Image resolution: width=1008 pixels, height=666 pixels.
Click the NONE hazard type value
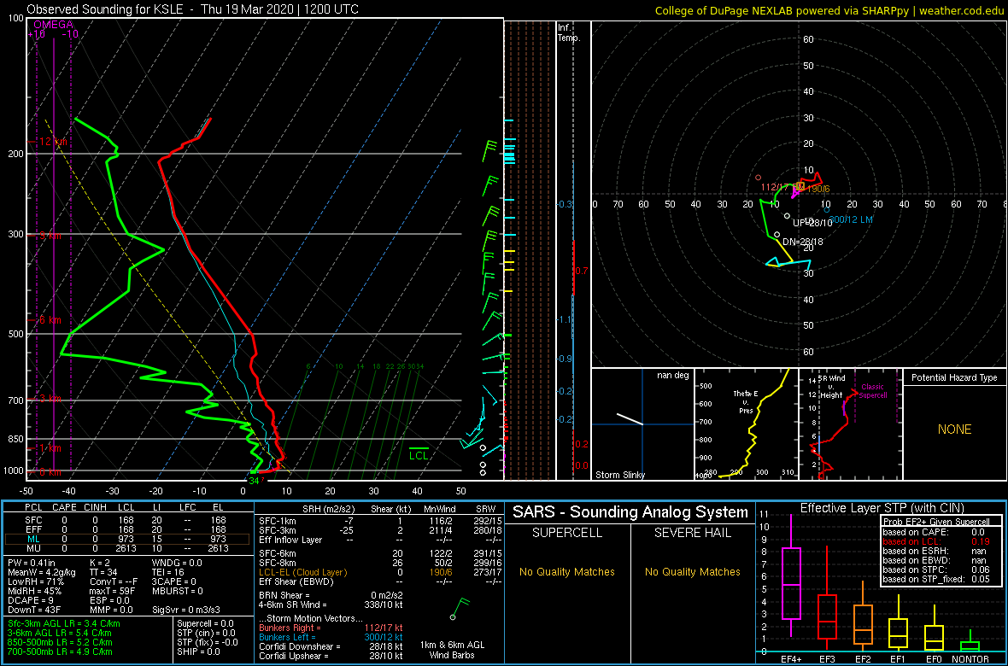tap(954, 429)
